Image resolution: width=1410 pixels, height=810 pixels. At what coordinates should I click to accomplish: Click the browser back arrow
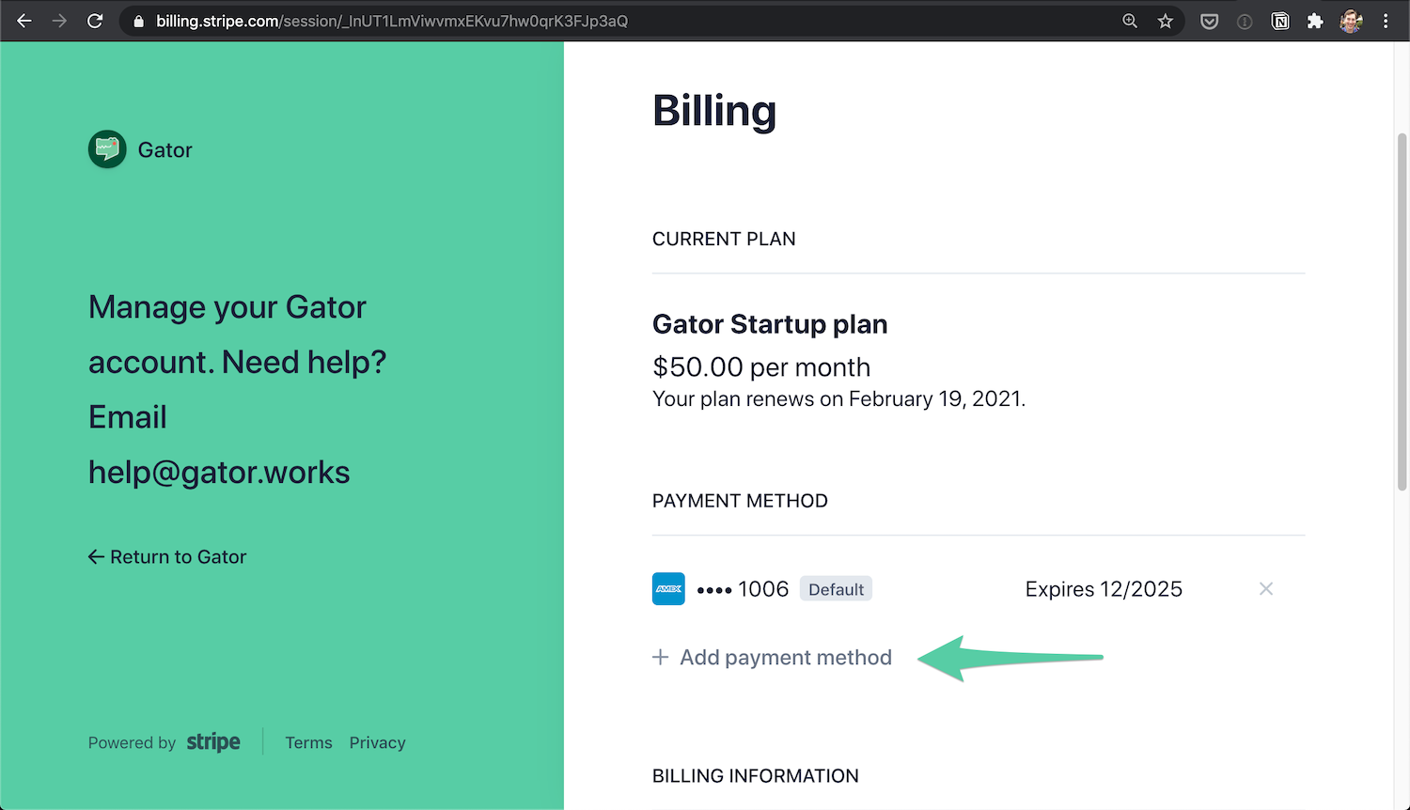tap(24, 21)
